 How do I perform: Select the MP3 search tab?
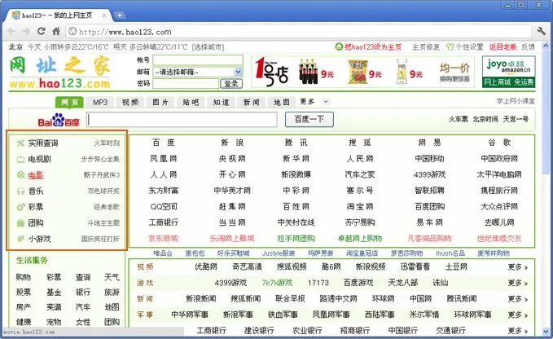tap(100, 103)
